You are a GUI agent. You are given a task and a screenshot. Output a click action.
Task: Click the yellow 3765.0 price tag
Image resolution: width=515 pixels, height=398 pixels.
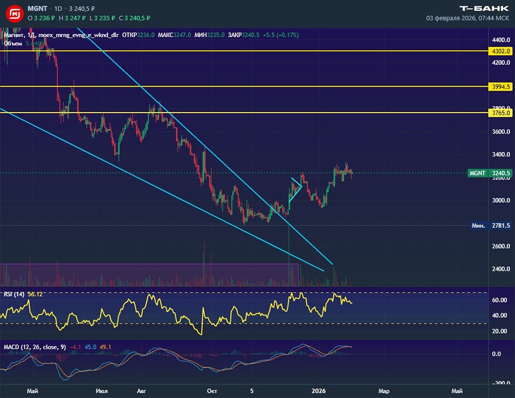point(501,113)
